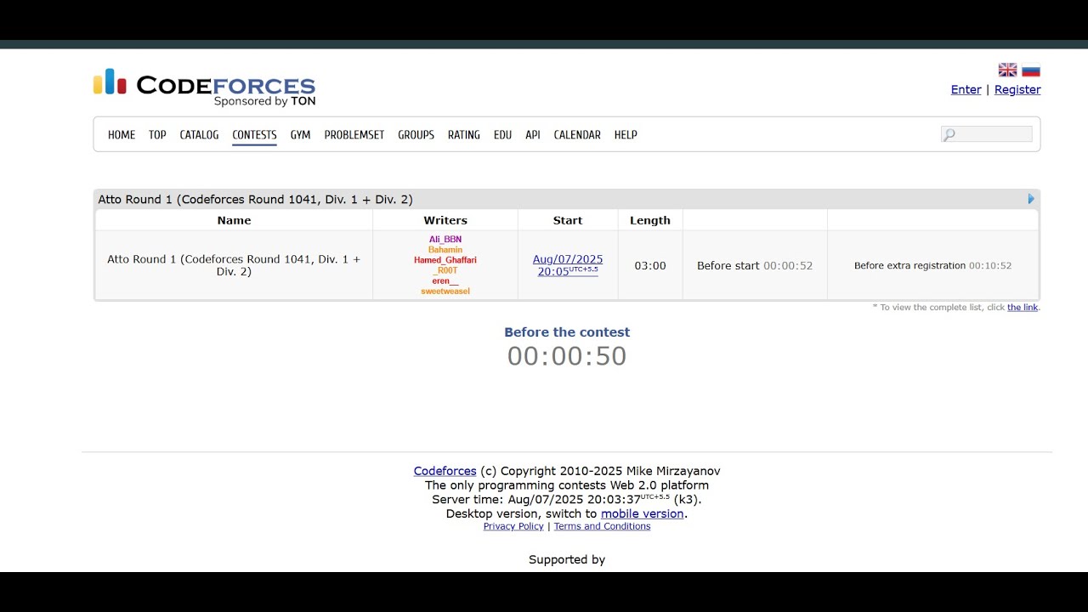Open the CATALOG menu item

199,135
